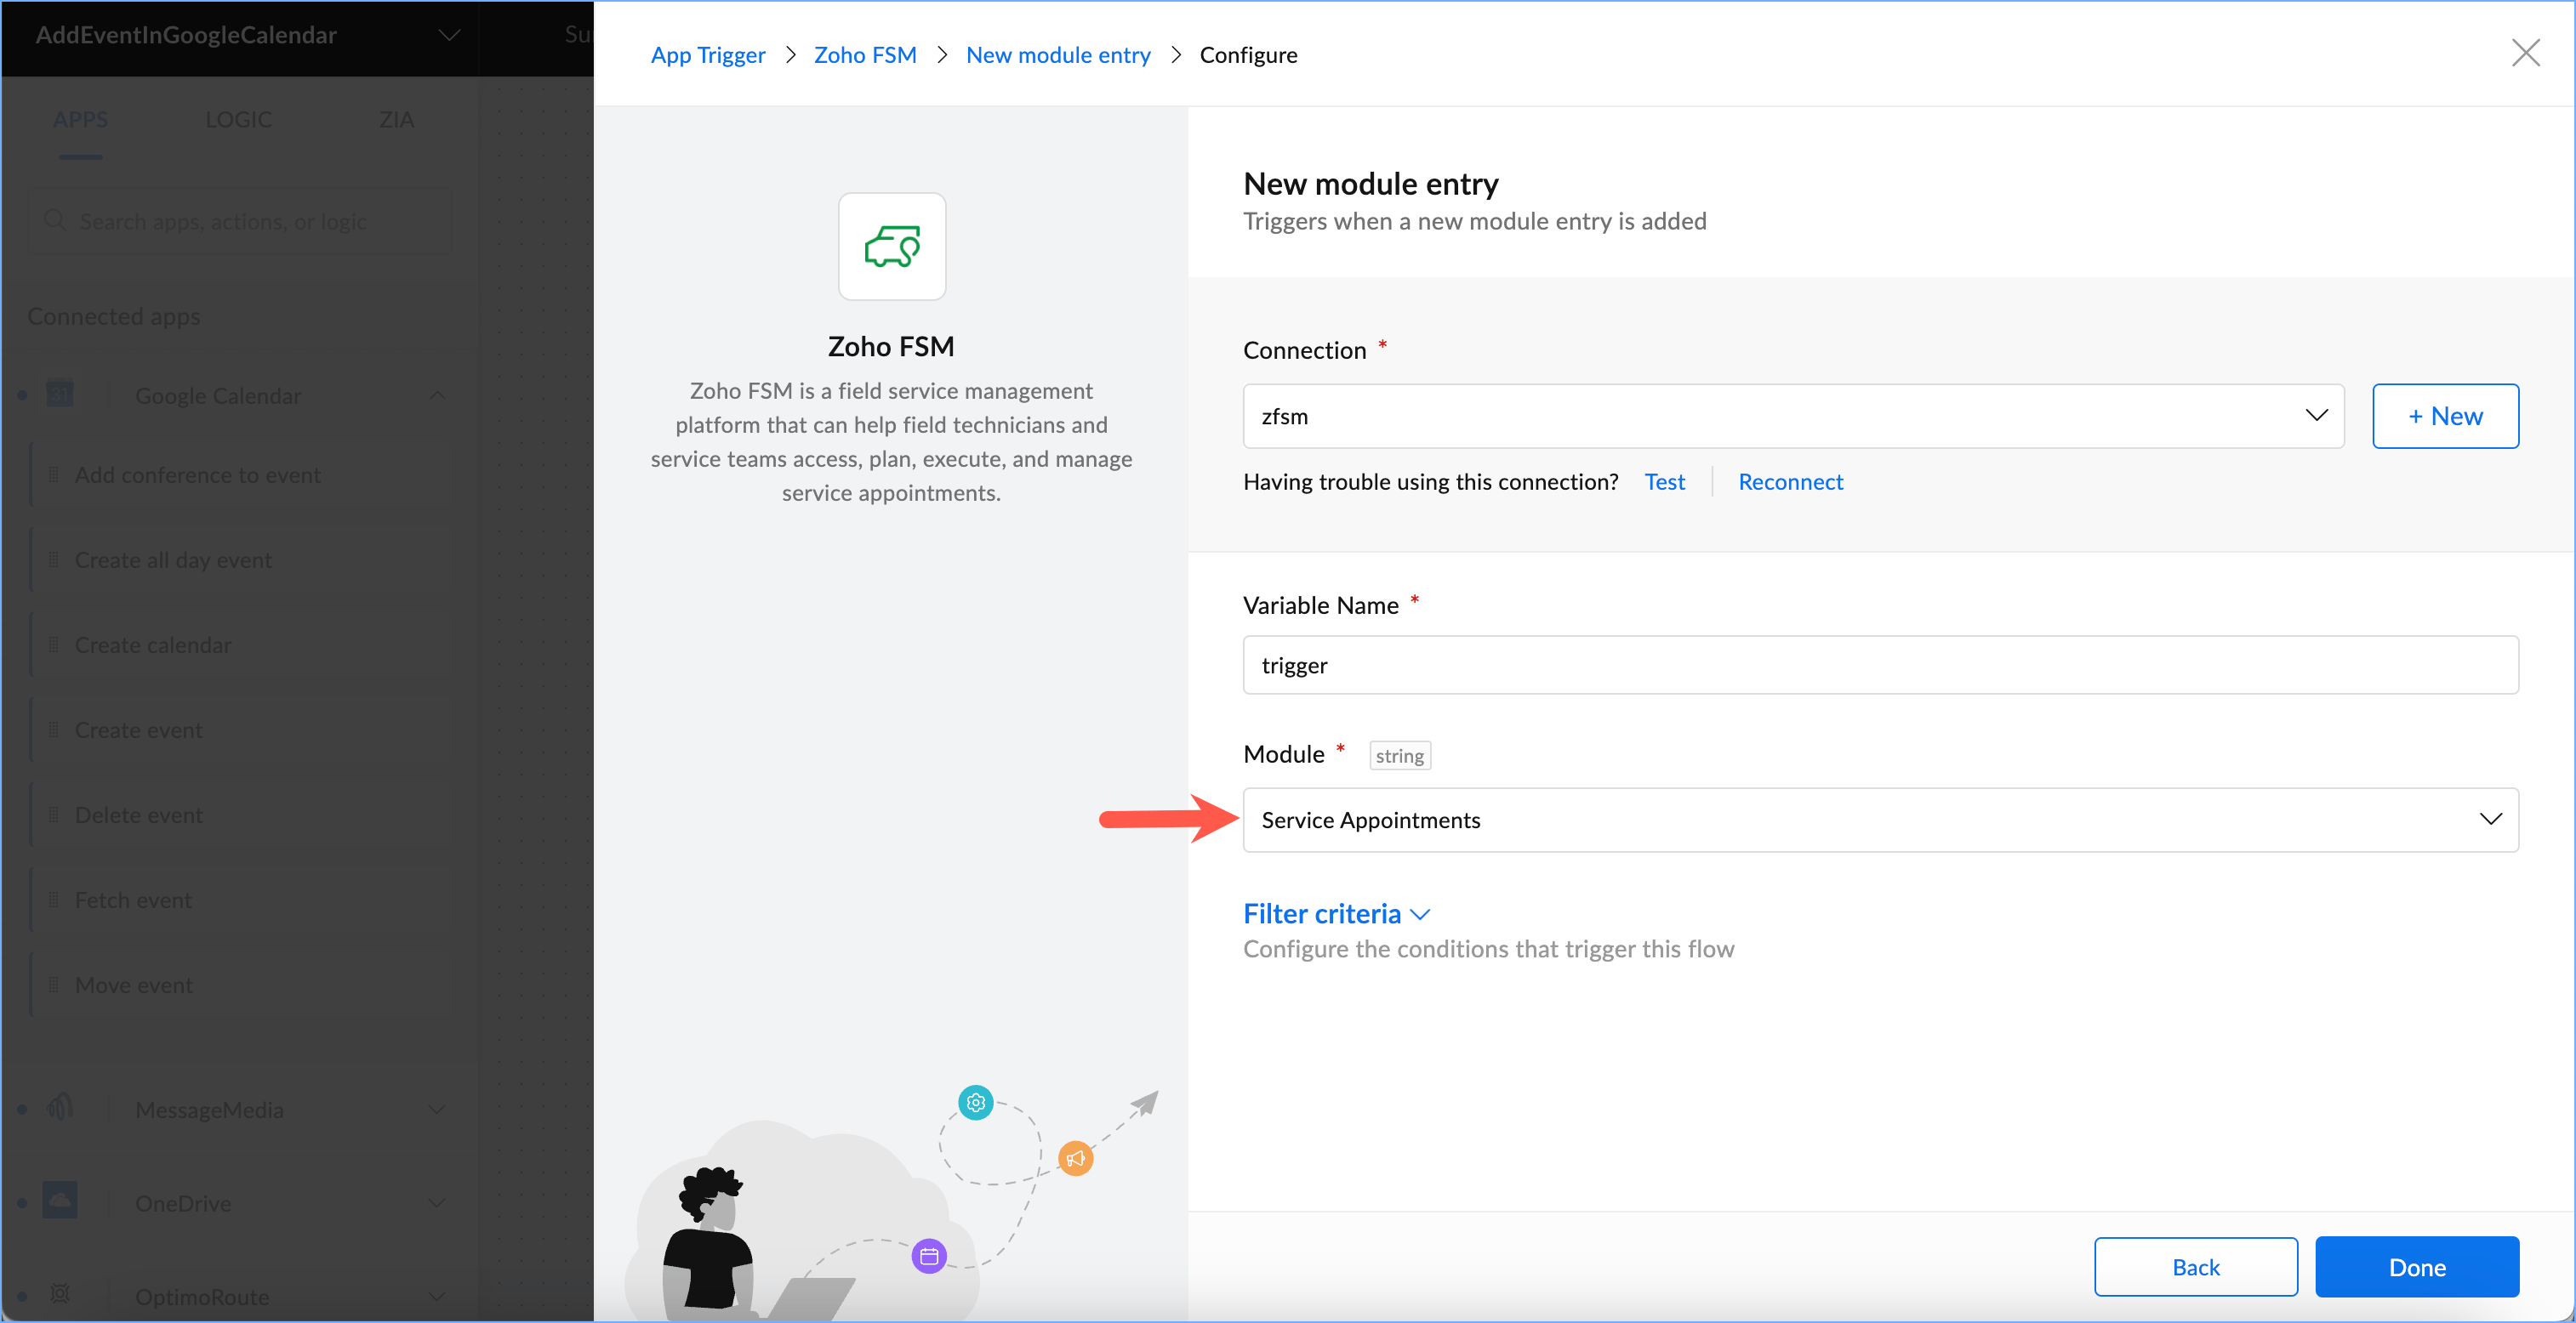This screenshot has width=2576, height=1323.
Task: Click the Google Calendar app icon
Action: pos(60,395)
